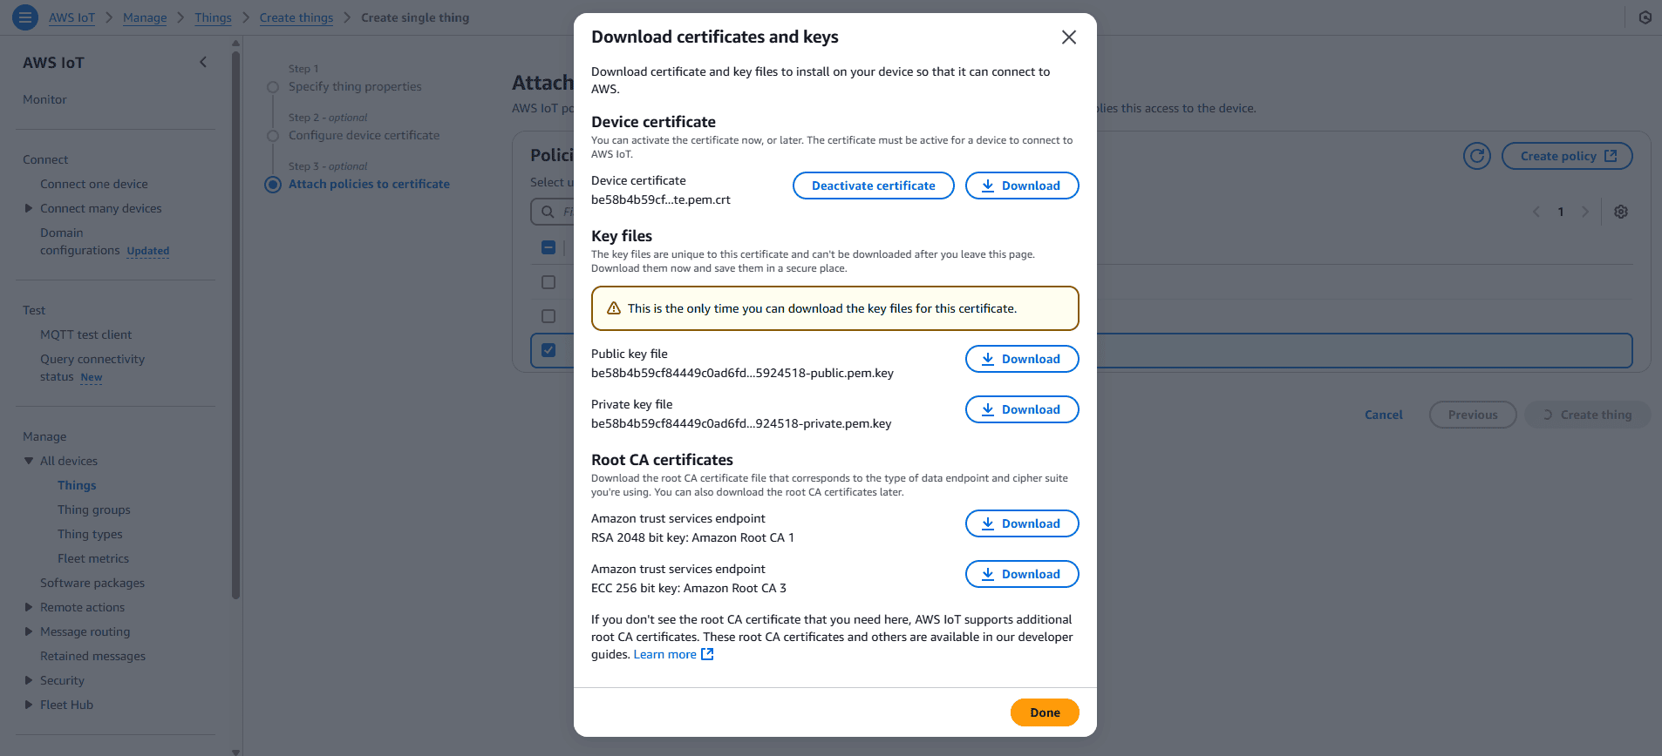
Task: Close the Download certificates dialog
Action: coord(1068,37)
